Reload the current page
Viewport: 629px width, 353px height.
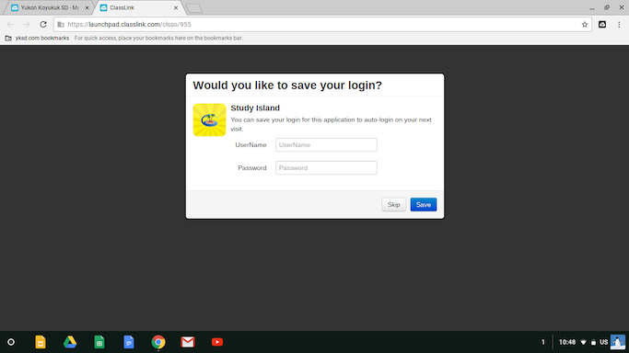coord(43,25)
